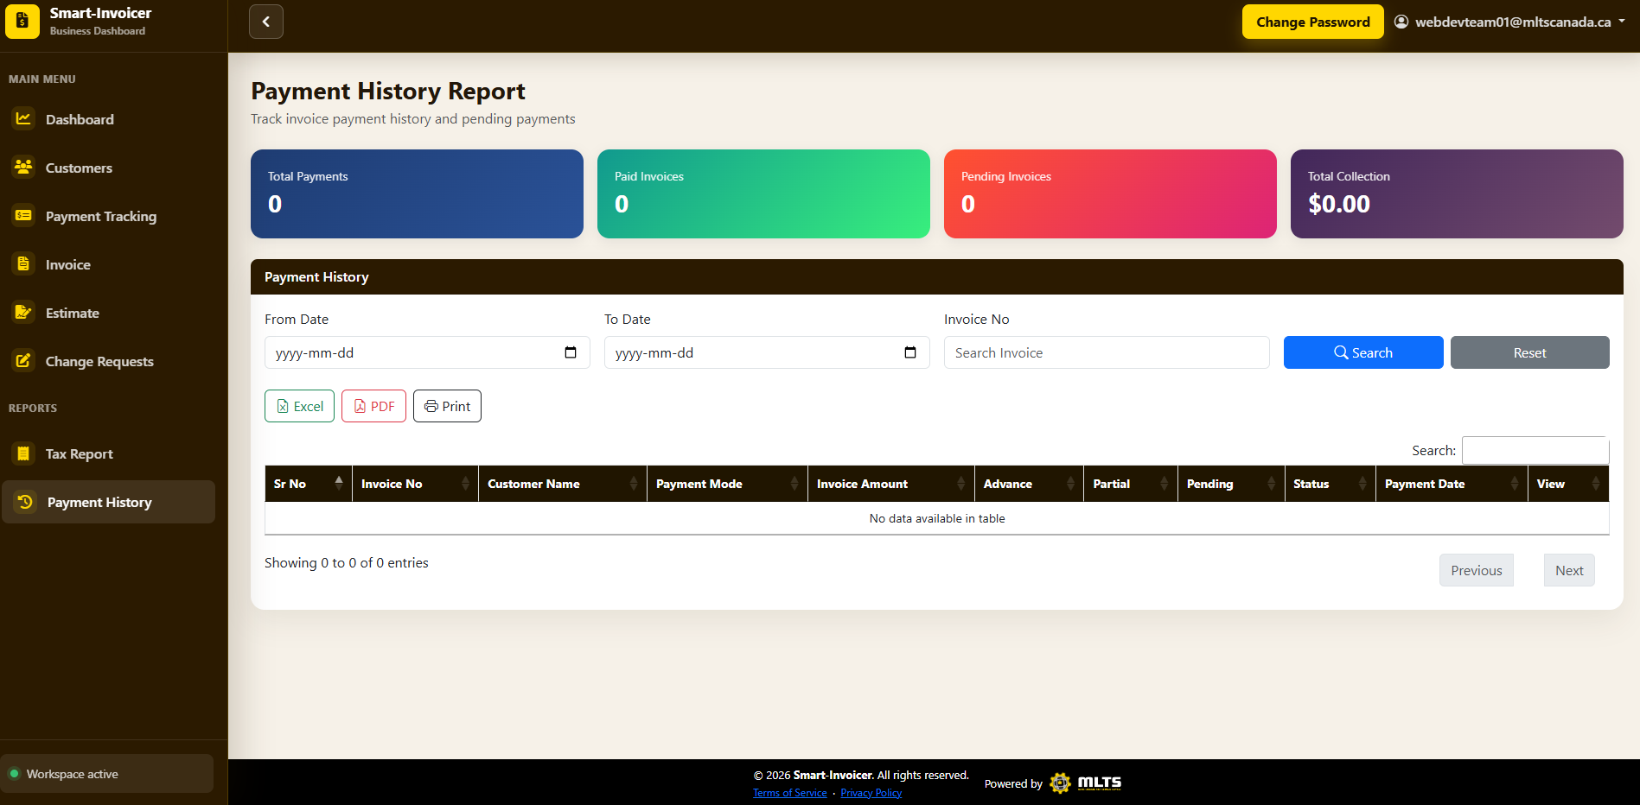Screen dimensions: 1640x805
Task: Open Change Requests menu item
Action: [x=108, y=361]
